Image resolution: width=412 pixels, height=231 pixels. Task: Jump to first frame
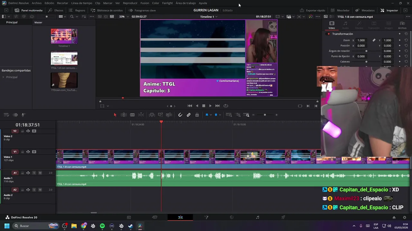click(x=190, y=106)
